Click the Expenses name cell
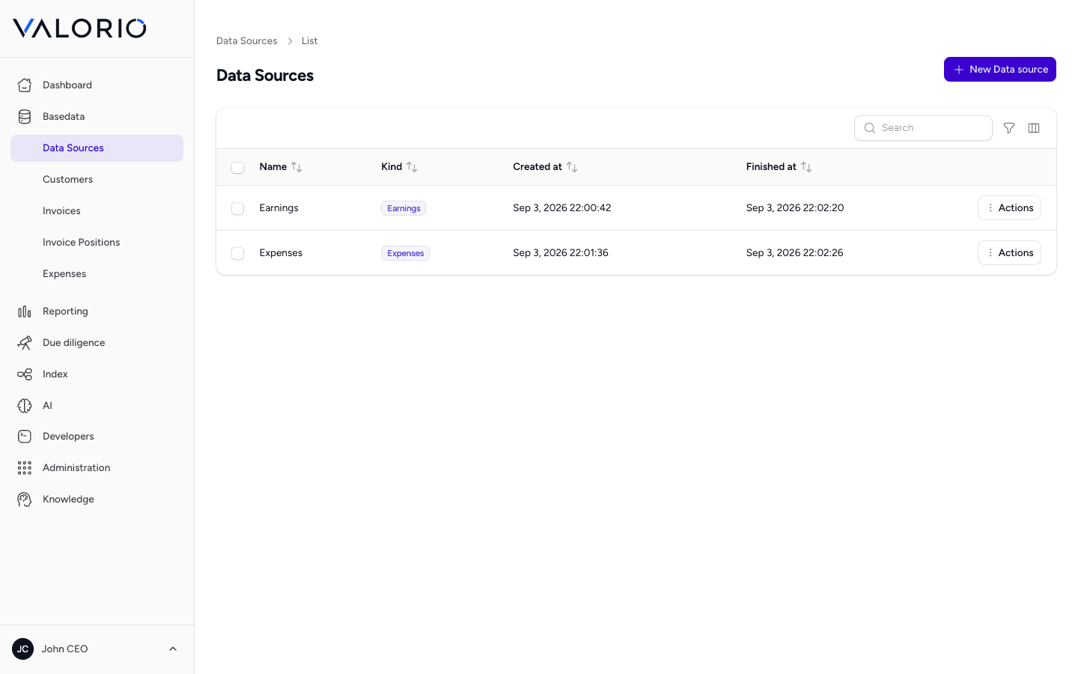 coord(281,253)
